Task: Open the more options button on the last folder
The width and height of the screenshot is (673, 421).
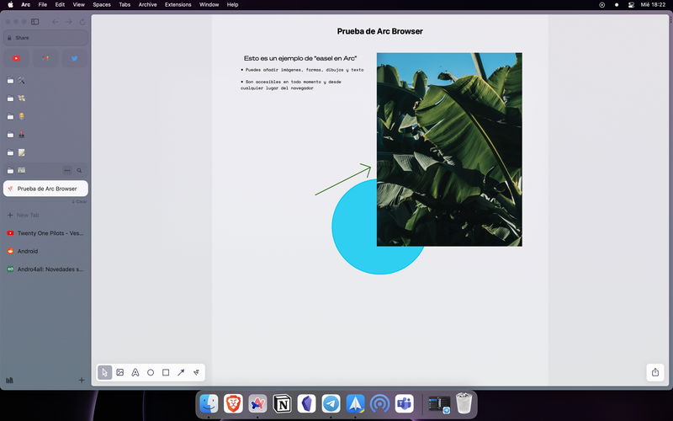Action: pos(67,171)
